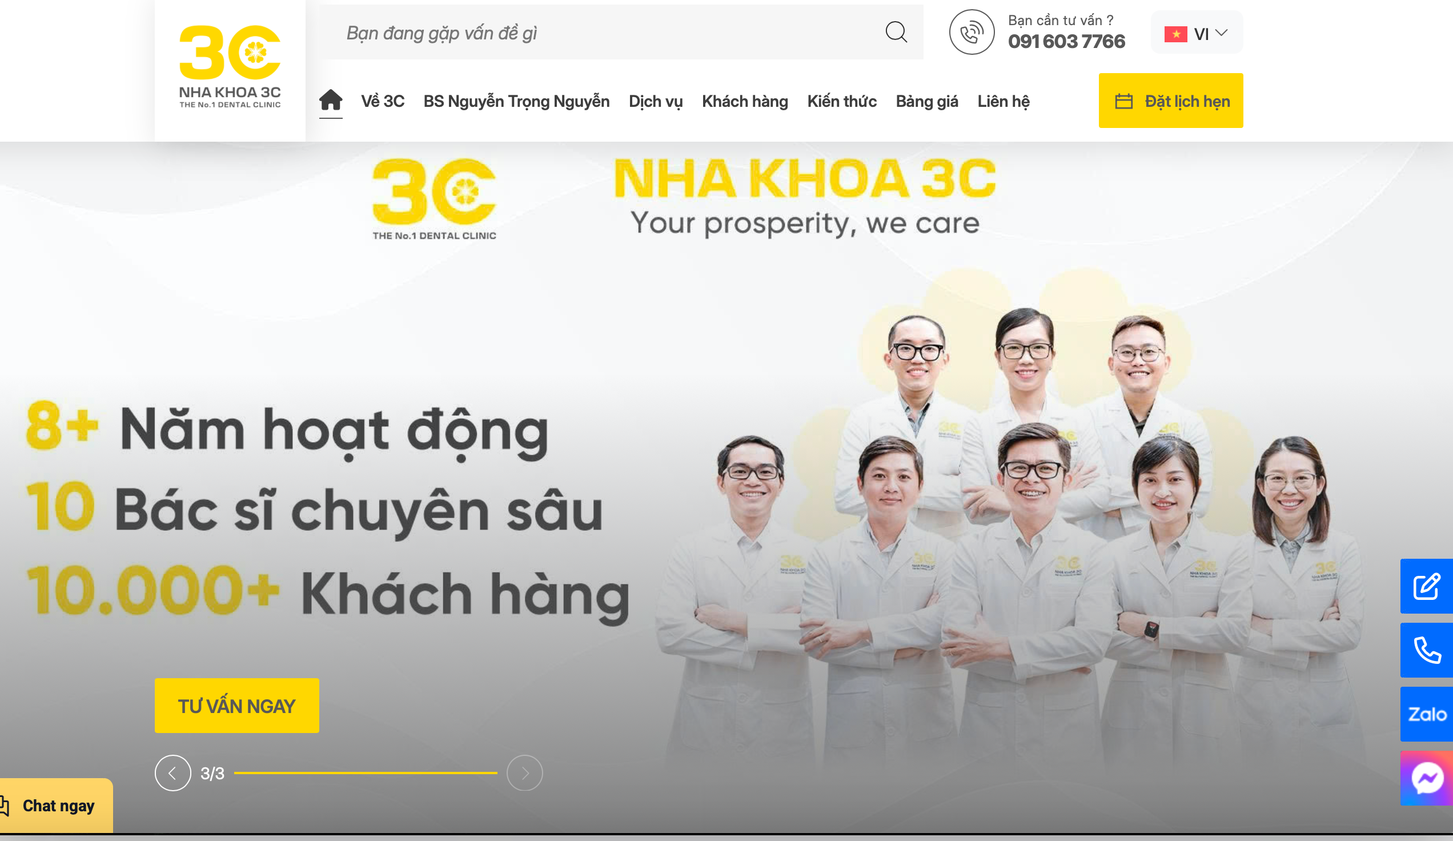Go to the previous banner slide

(x=172, y=773)
